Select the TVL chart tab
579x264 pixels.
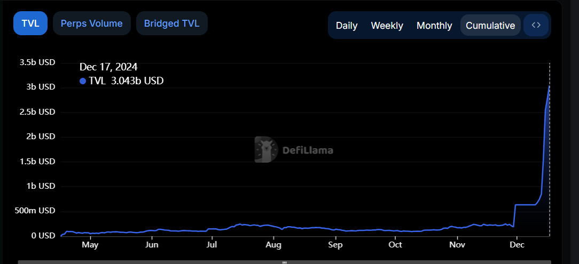(30, 23)
